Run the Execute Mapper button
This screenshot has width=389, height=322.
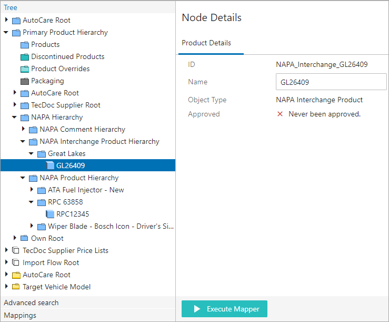click(224, 309)
